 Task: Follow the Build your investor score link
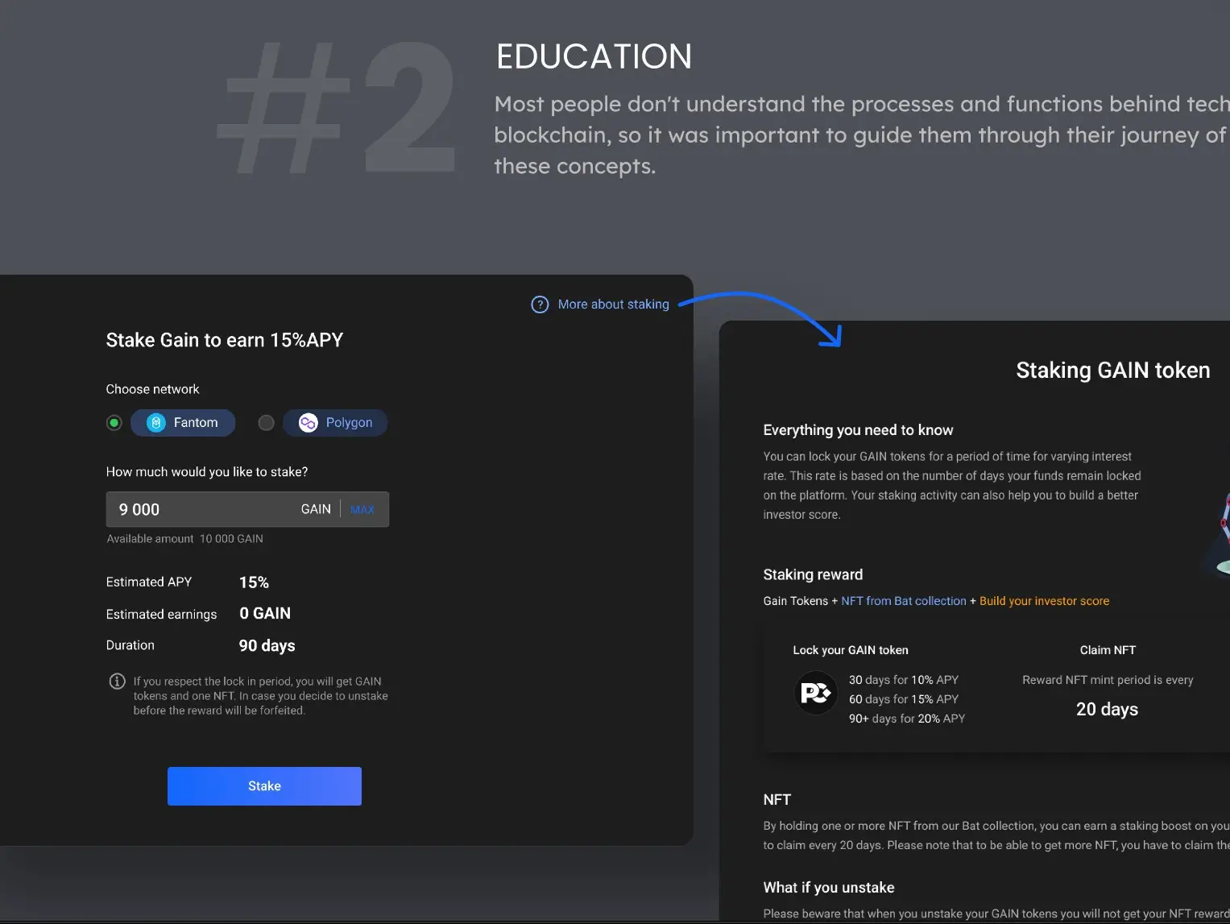(x=1044, y=601)
